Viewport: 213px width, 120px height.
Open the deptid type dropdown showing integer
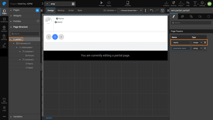[x=197, y=42]
